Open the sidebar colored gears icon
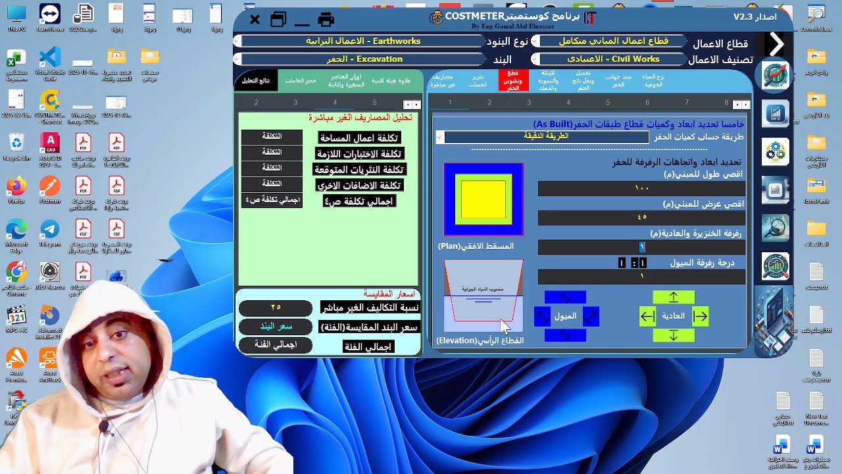 coord(776,151)
